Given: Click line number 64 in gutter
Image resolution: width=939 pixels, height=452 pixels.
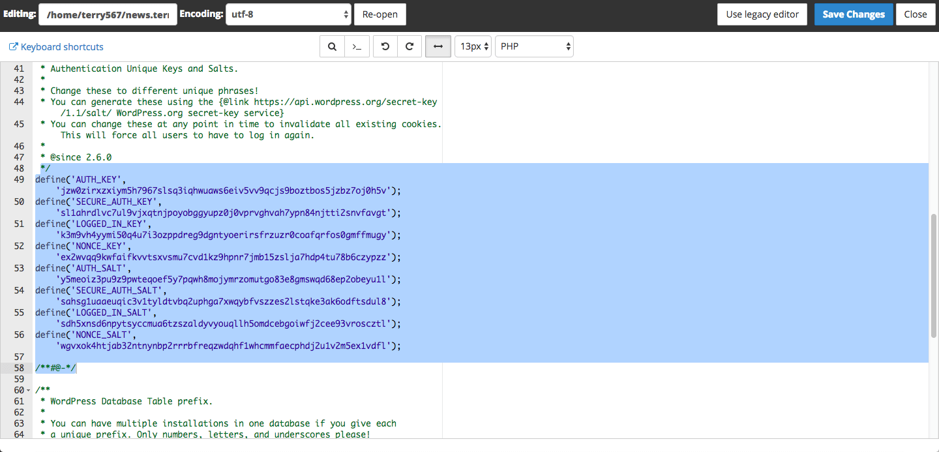Looking at the screenshot, I should coord(19,434).
